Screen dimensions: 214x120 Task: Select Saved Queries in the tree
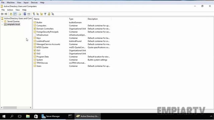pyautogui.click(x=13, y=21)
